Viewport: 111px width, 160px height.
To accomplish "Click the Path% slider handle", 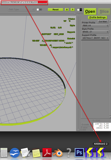I will coord(75,13).
